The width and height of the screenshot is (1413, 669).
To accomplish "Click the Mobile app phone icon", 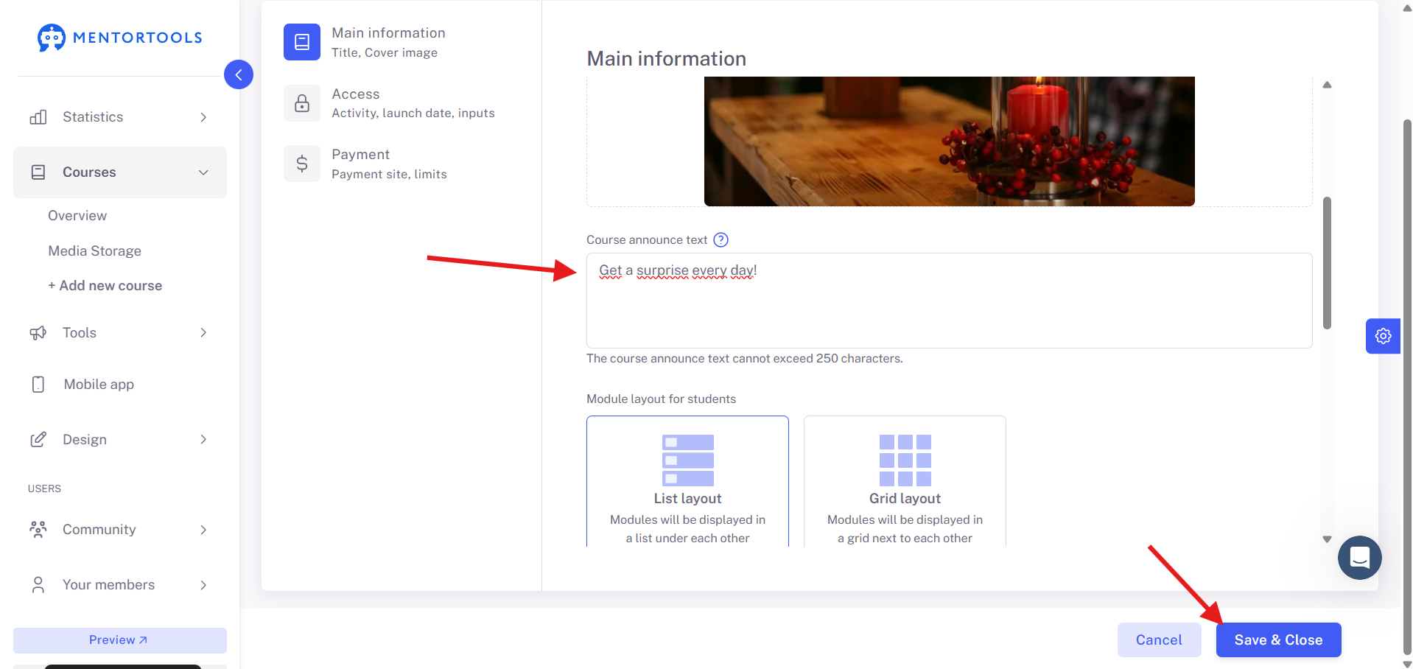I will (38, 385).
